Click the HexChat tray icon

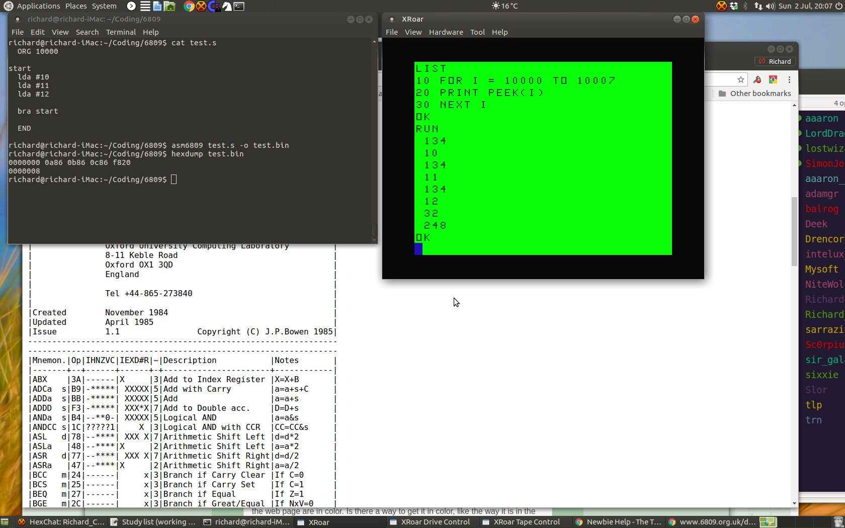pyautogui.click(x=721, y=6)
